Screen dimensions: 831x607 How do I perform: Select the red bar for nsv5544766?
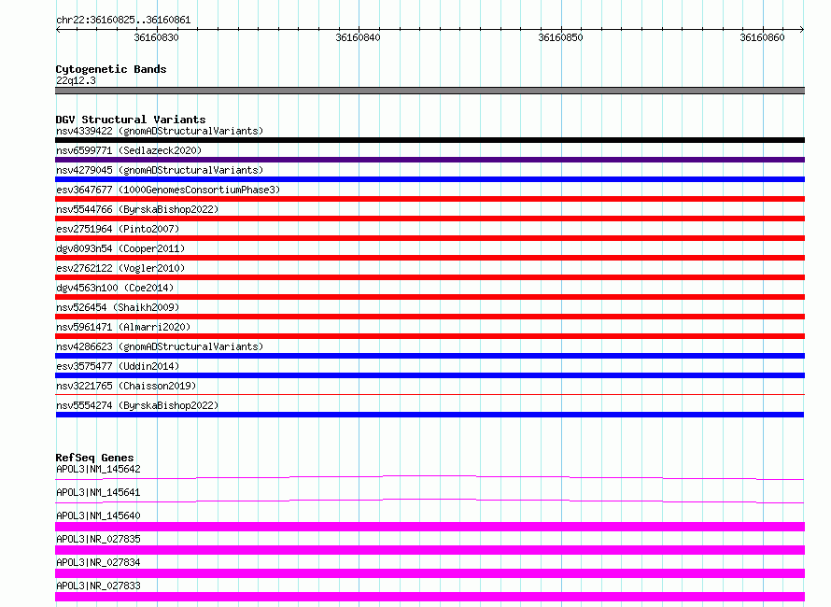(x=430, y=219)
